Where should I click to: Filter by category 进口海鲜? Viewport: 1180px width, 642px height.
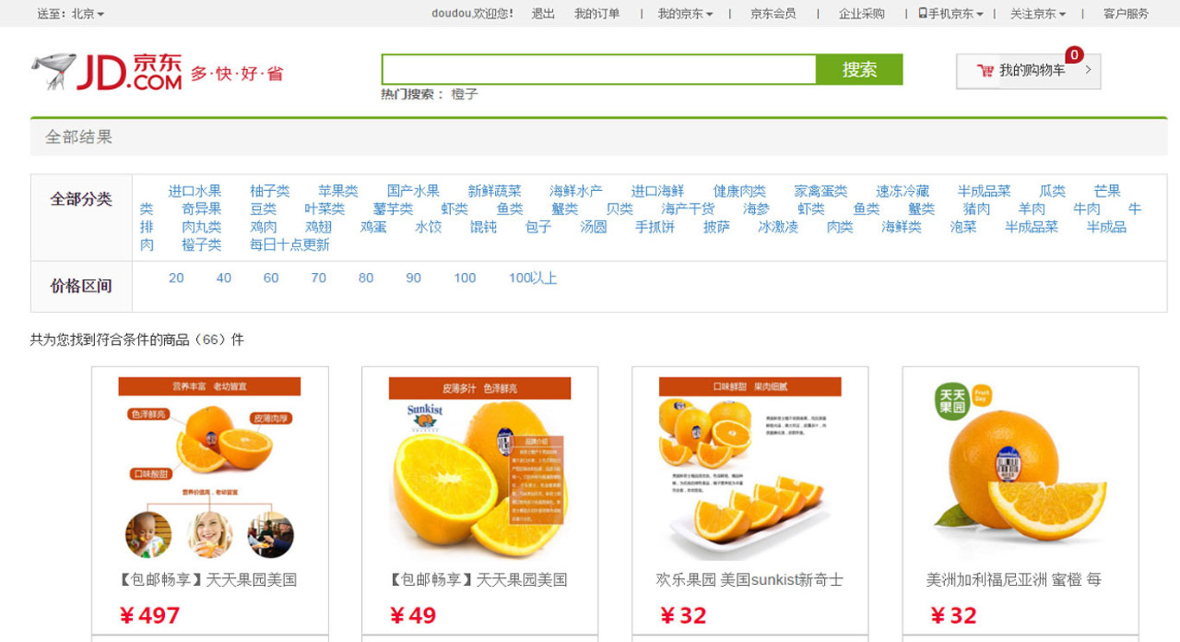pos(657,191)
